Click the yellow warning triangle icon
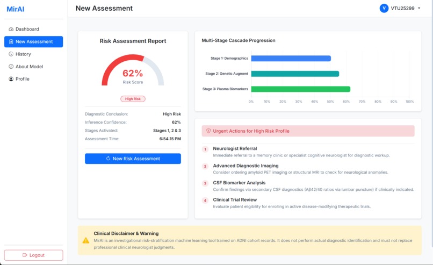Viewport: 433px width, 265px height. coord(86,240)
